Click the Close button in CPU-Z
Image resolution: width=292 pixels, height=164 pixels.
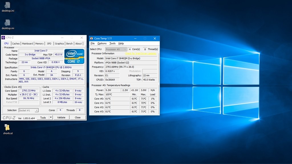click(x=78, y=117)
